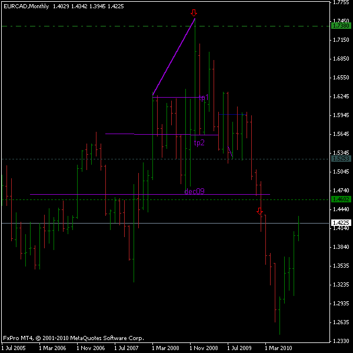Click the 1.3235 price axis value

(341, 285)
